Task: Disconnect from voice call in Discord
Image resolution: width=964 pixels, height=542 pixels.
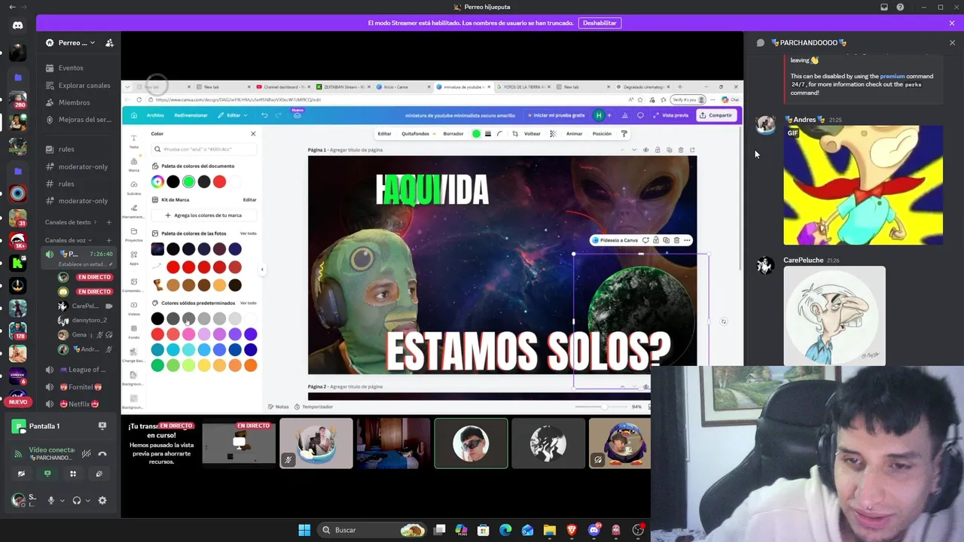Action: [102, 454]
